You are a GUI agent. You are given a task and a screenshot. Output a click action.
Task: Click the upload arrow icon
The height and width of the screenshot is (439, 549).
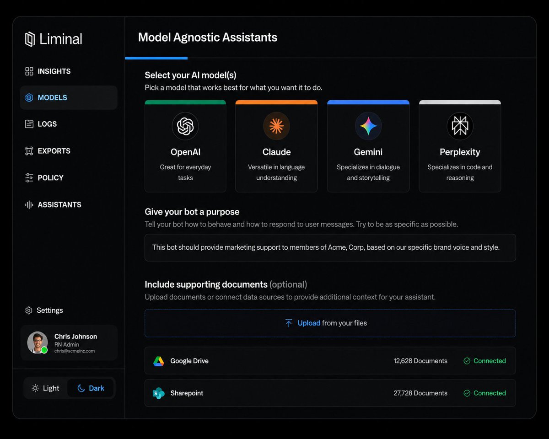click(x=289, y=323)
